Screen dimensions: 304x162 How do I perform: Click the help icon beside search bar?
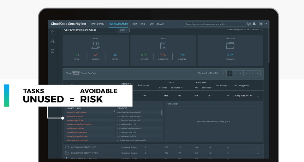249,24
